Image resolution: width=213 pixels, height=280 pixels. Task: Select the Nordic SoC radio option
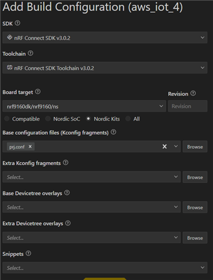point(48,118)
